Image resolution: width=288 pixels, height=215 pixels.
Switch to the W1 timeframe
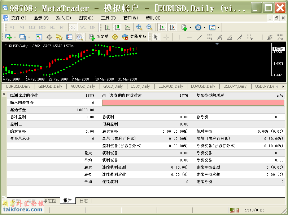click(83, 27)
